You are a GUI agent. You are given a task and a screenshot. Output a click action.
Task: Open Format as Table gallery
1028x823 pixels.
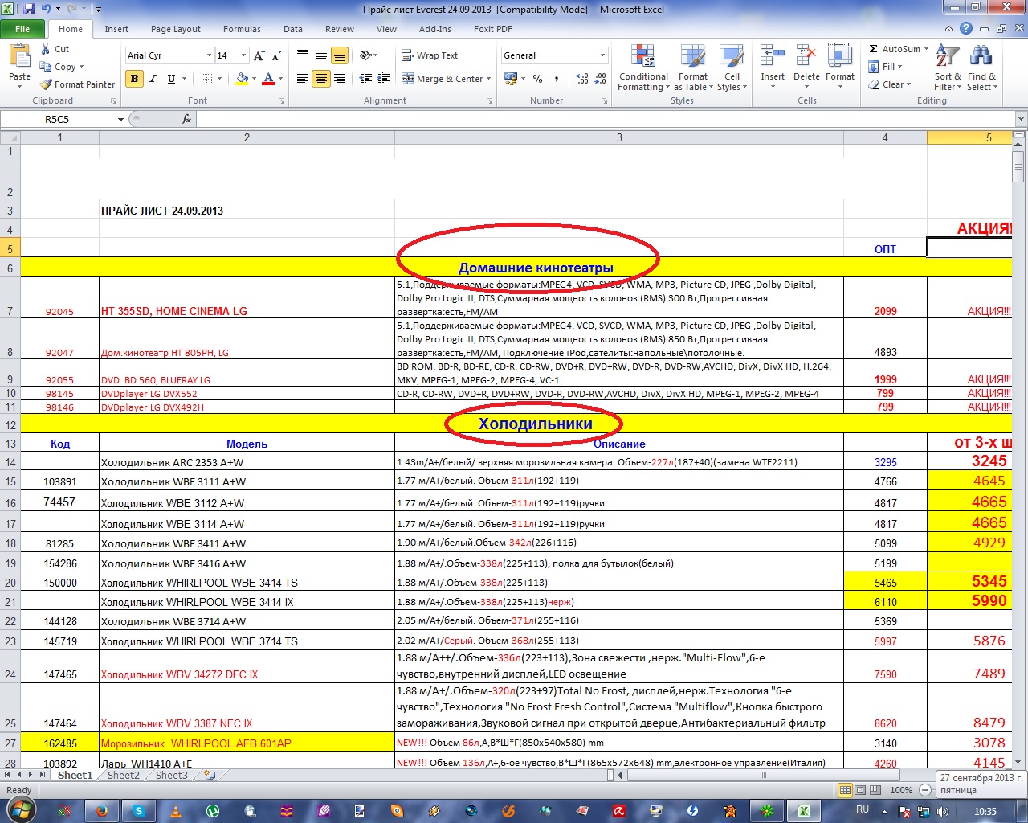coord(693,68)
